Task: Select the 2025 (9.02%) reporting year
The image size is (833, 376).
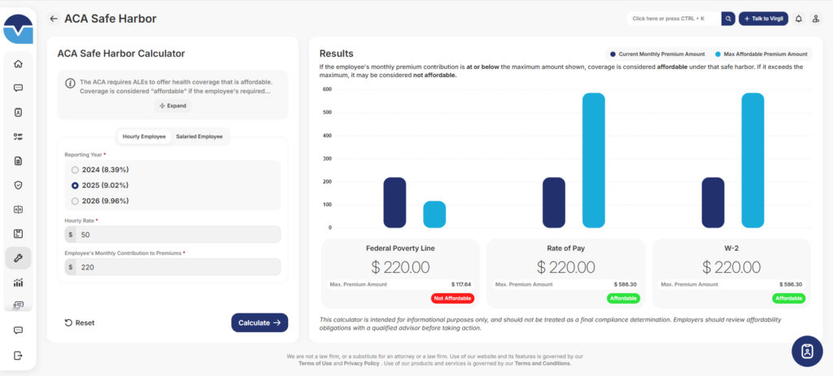Action: click(76, 185)
